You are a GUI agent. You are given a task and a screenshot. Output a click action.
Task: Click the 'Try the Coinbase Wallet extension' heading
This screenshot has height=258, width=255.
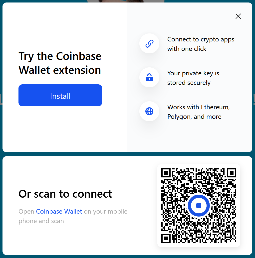[60, 63]
